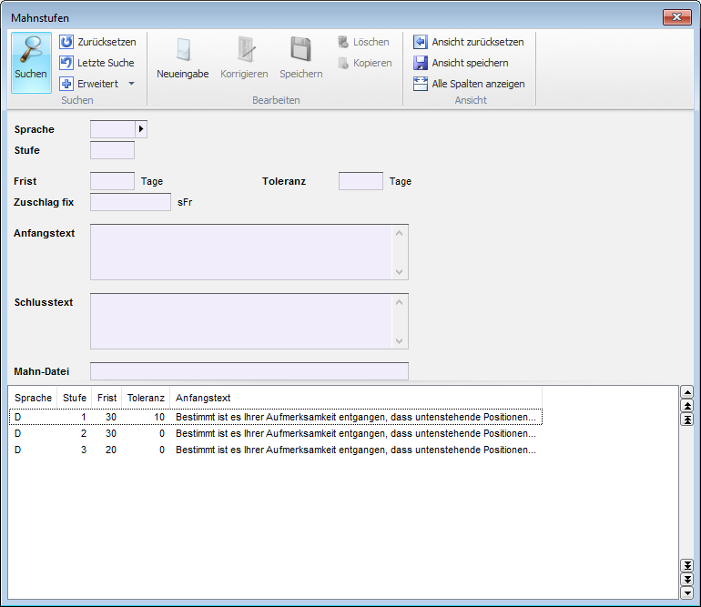
Task: Close the Mahnstufen window
Action: (x=676, y=17)
